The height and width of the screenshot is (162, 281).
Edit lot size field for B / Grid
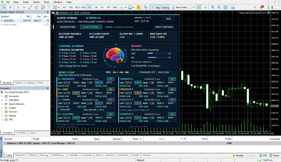click(67, 93)
